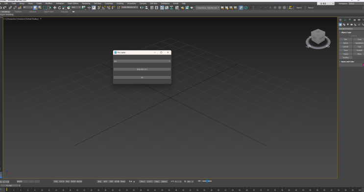Select the Lights category icon
This screenshot has width=364, height=192.
(348, 24)
